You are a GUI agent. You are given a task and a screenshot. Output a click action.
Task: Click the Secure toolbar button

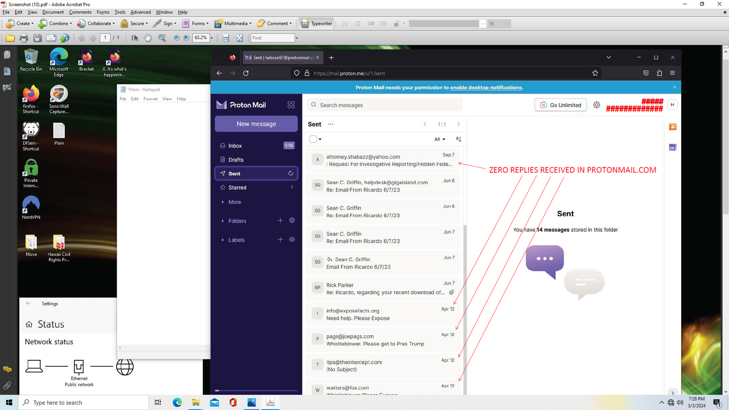click(x=133, y=24)
